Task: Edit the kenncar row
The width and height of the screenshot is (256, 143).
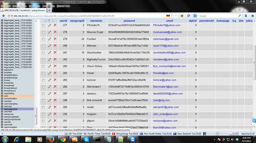Action: (49, 80)
